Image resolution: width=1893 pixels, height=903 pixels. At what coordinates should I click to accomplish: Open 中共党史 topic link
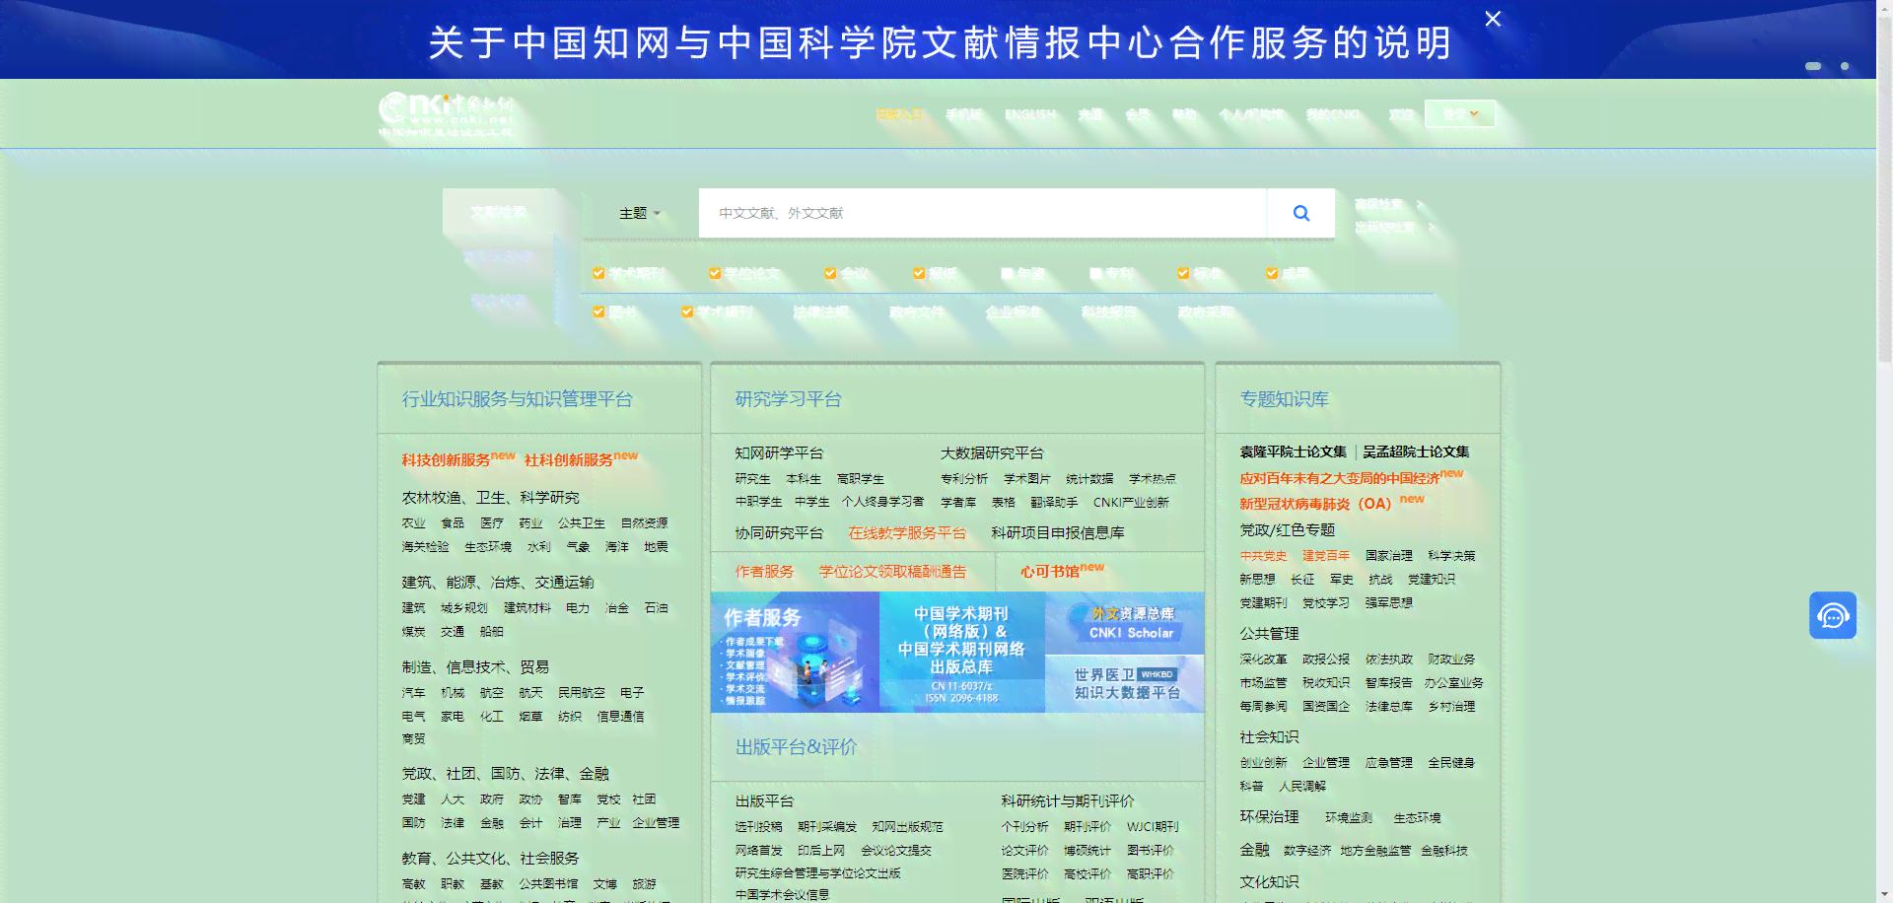(1263, 556)
